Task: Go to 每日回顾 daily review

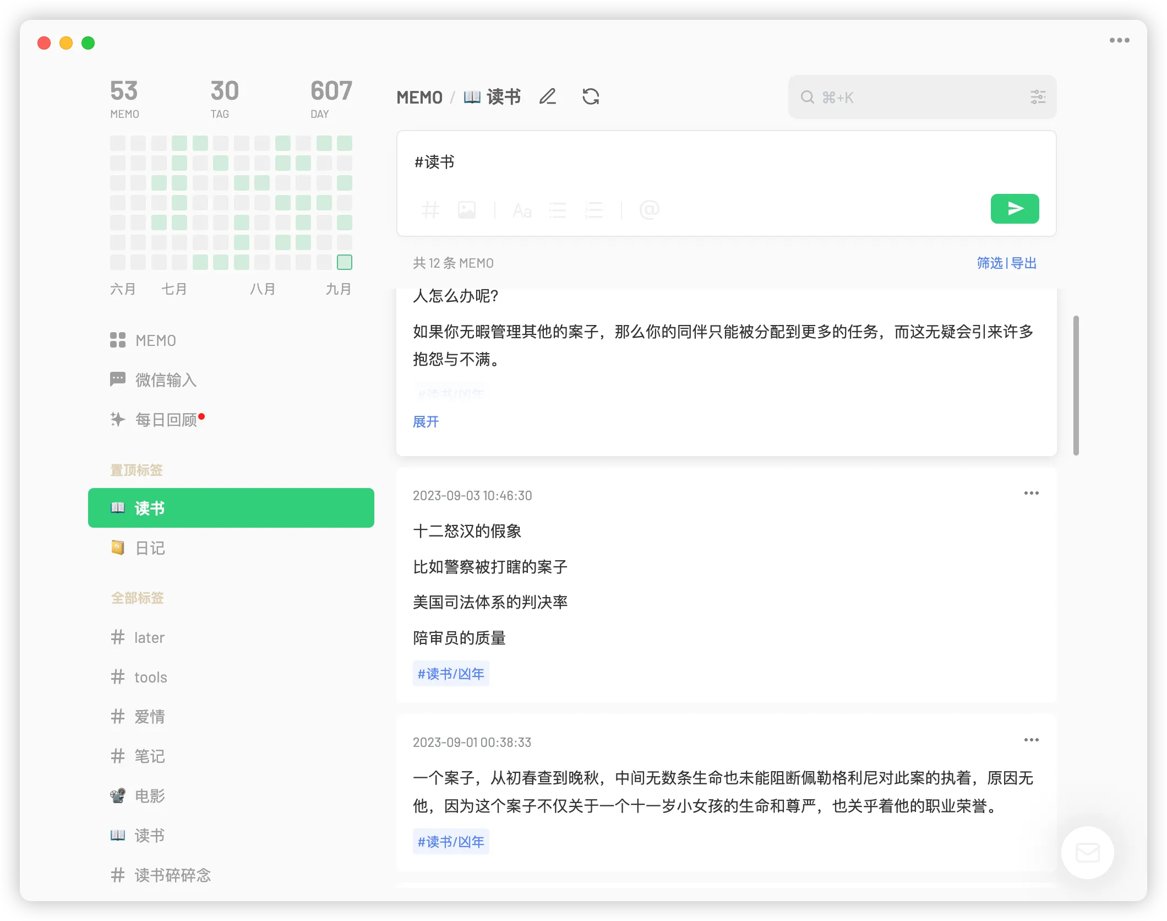Action: pyautogui.click(x=165, y=420)
